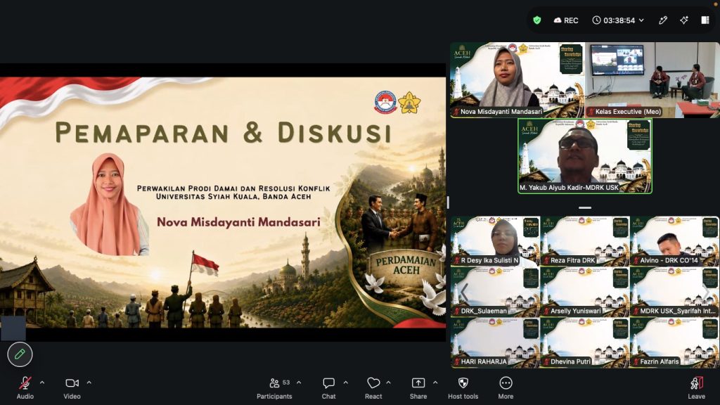Select R Desy Ika Sulisti N tile
720x405 pixels.
495,241
